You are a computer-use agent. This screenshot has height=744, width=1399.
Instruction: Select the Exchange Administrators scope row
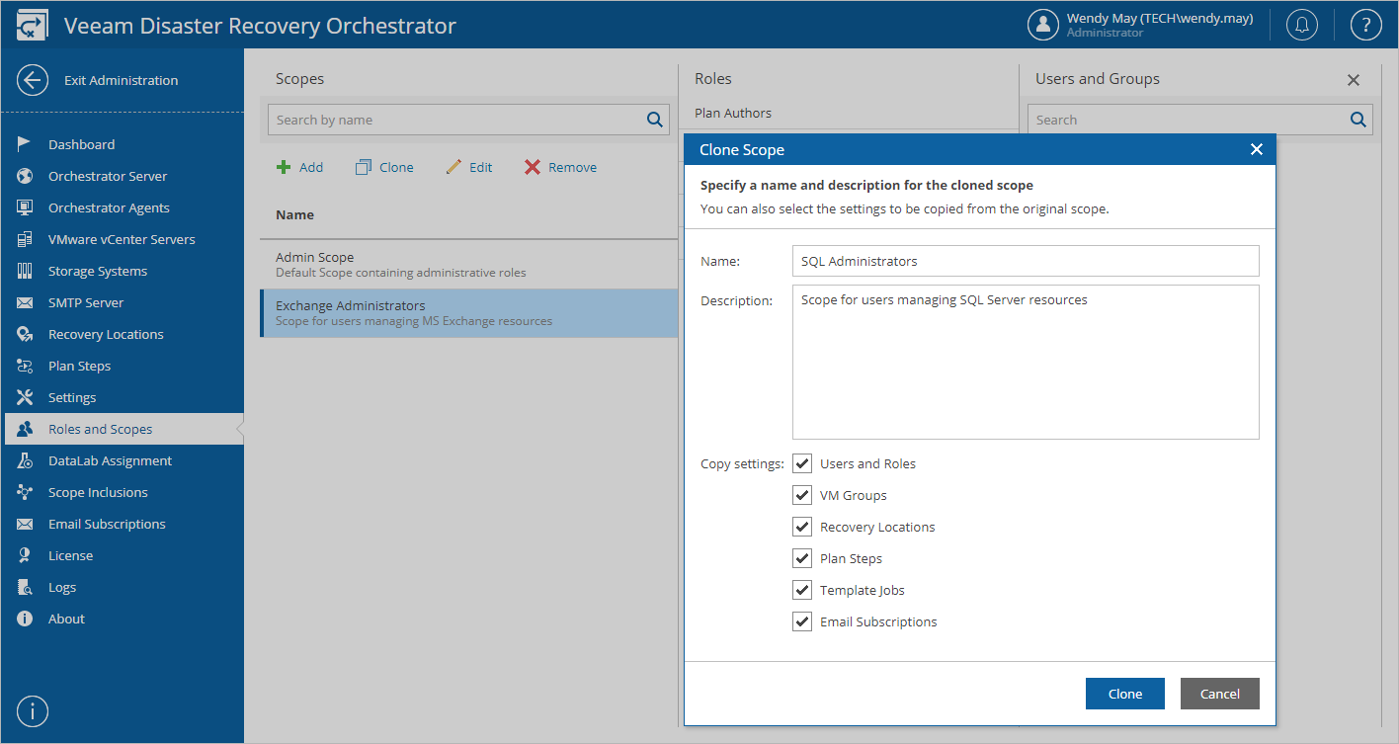coord(468,312)
